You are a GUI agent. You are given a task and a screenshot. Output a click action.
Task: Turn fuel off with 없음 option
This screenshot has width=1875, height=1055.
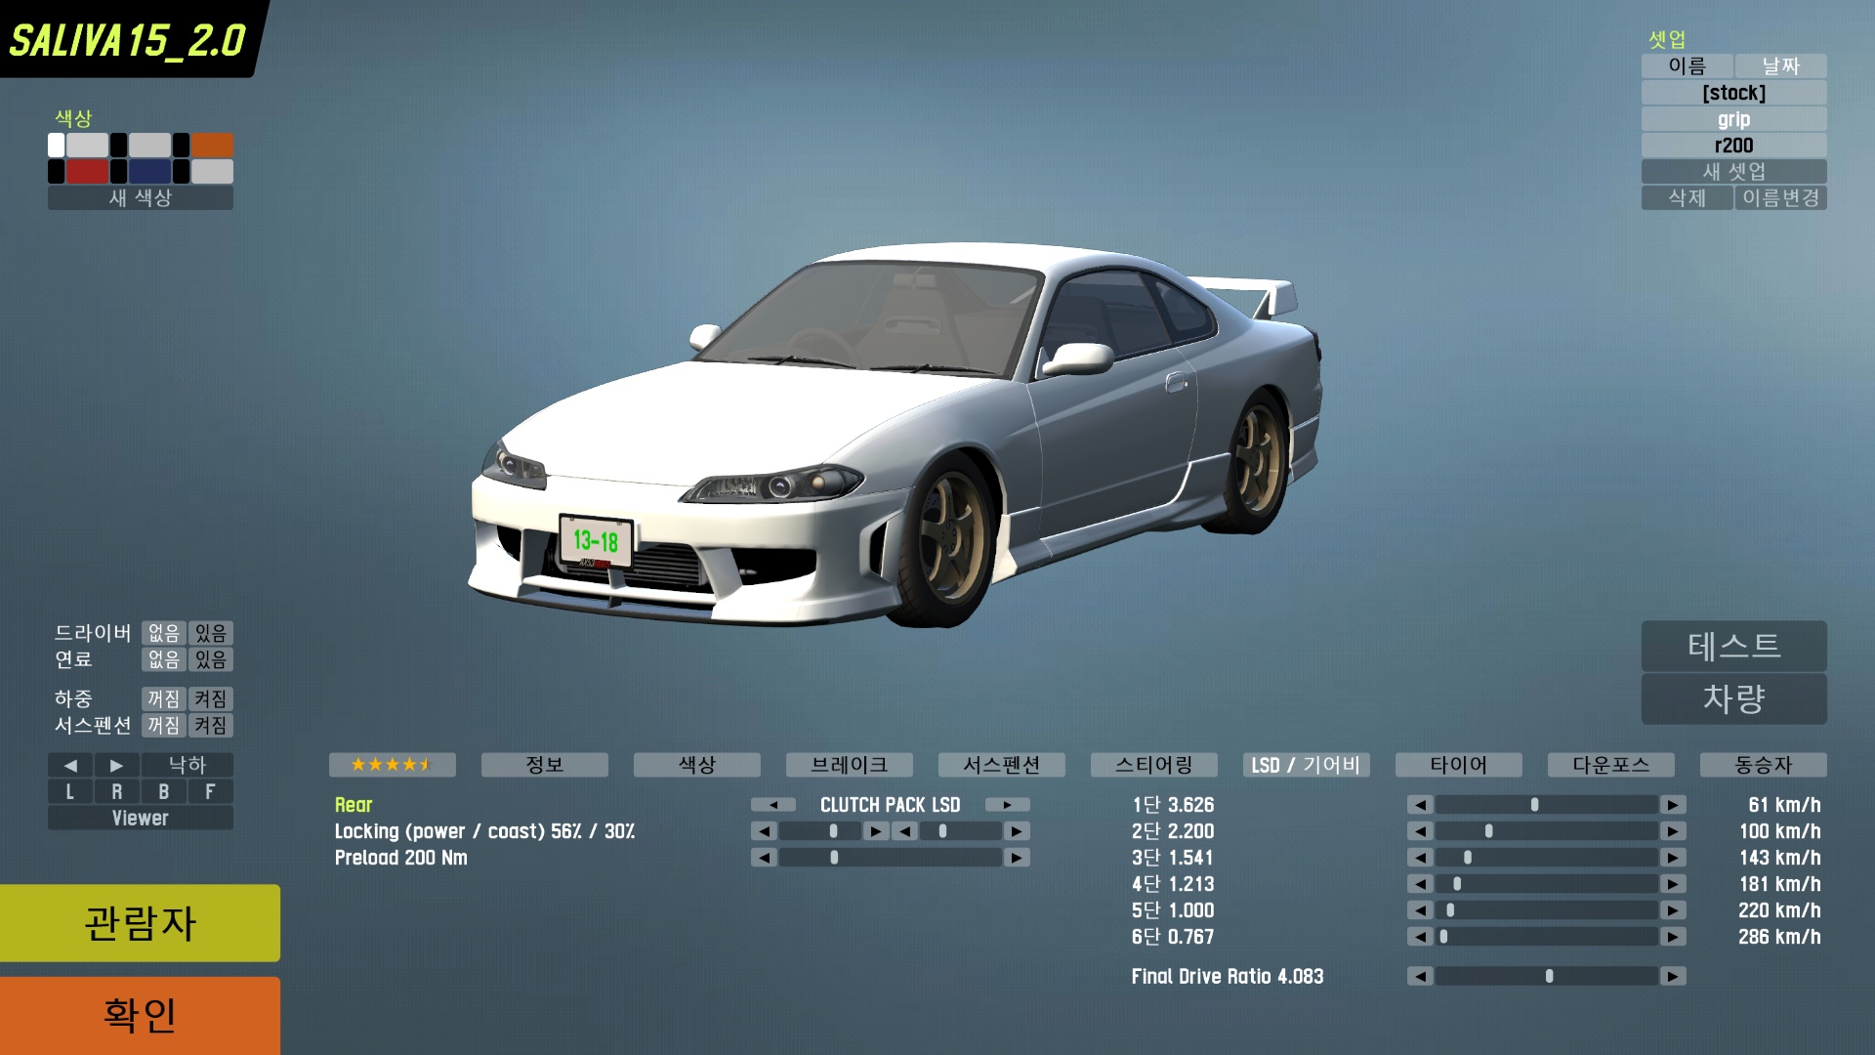tap(163, 659)
